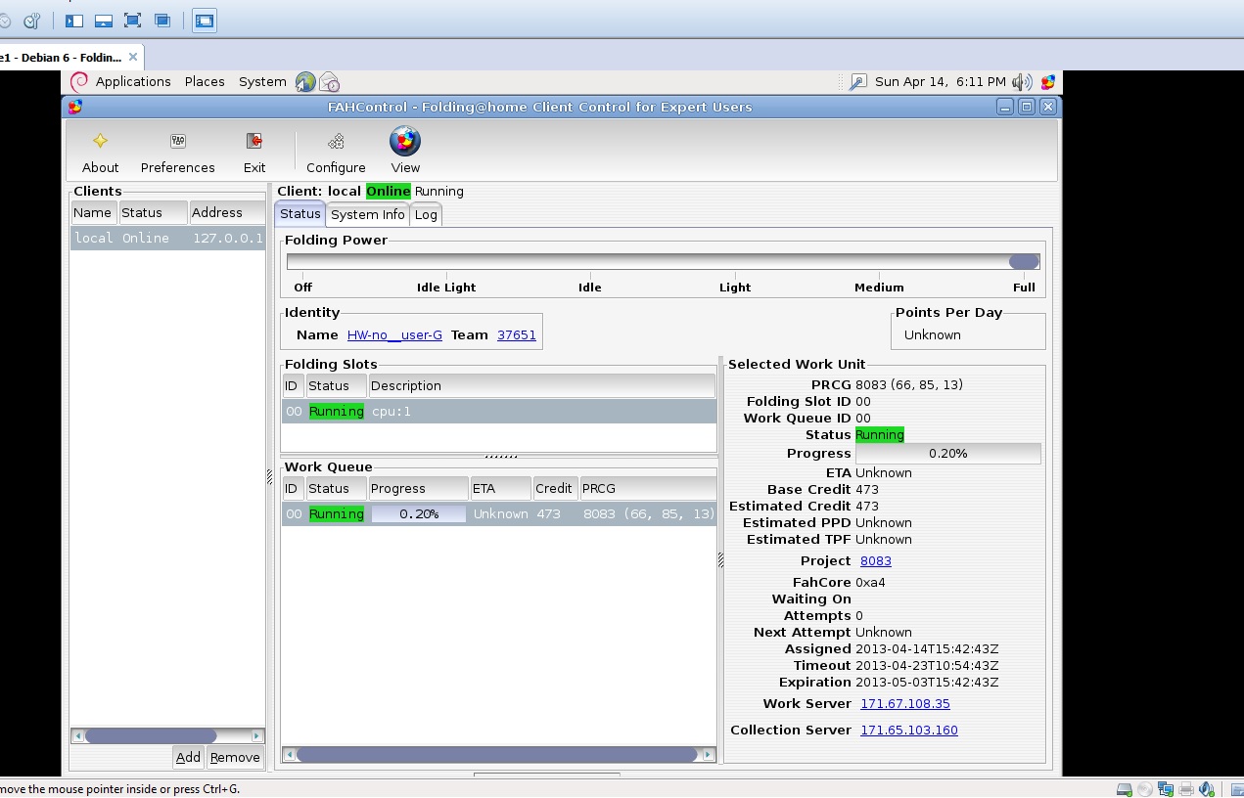Click the VMware snapshot manager wrench icon

pyautogui.click(x=31, y=21)
